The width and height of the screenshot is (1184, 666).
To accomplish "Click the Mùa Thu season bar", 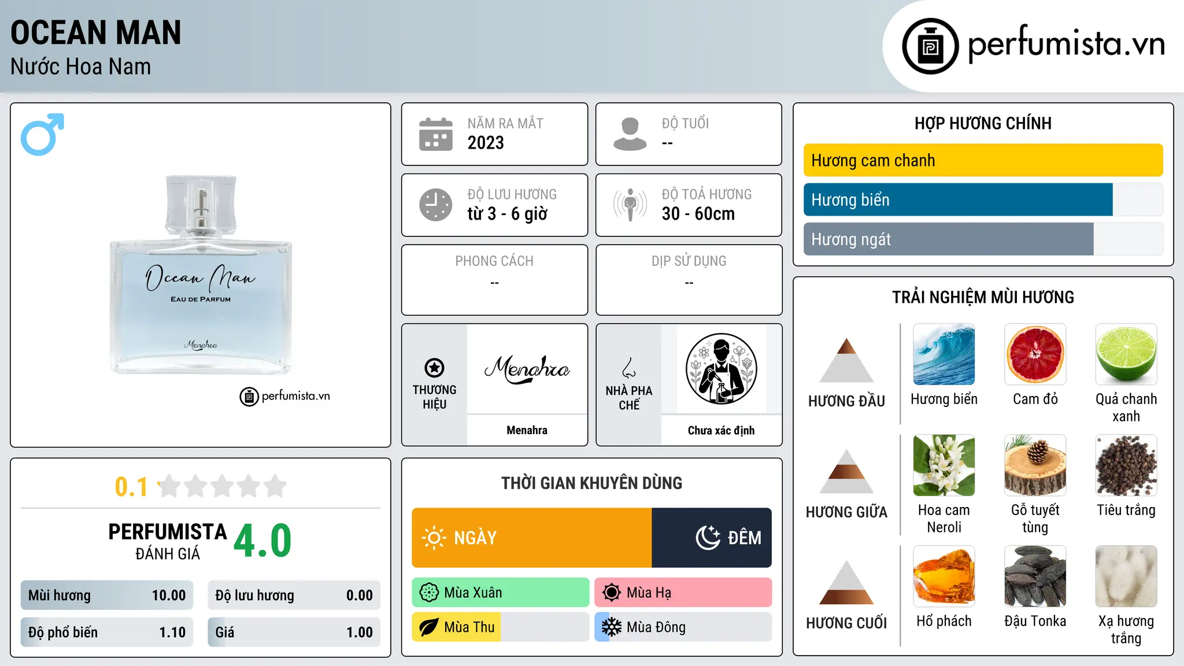I will tap(501, 627).
